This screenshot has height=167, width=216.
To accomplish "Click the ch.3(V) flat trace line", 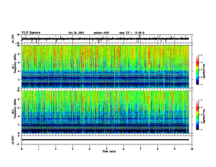I will pyautogui.click(x=105, y=140).
